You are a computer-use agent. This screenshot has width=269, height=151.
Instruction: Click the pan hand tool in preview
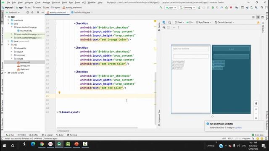coord(256,103)
